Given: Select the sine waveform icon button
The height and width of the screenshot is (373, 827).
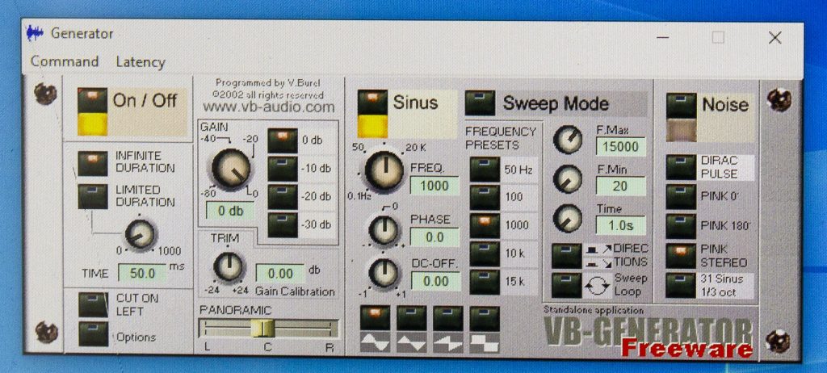Looking at the screenshot, I should click(375, 318).
